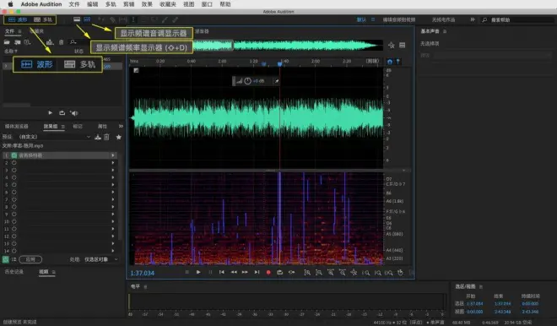Screen dimensions: 557x326
Task: Click the new file icon
Action: point(27,42)
